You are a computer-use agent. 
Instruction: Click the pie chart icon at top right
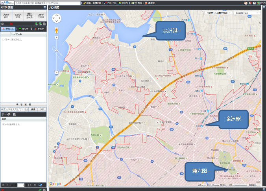[x=250, y=3]
